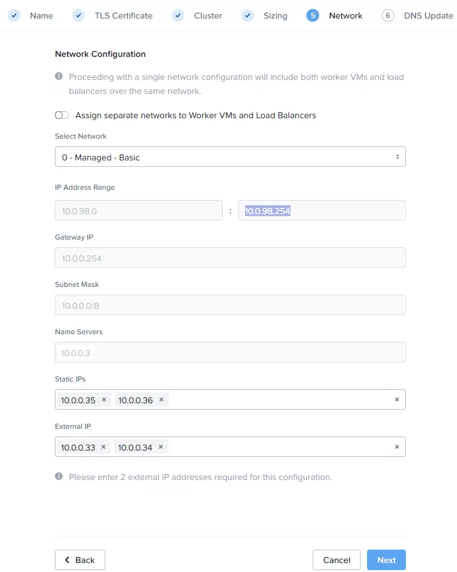Viewport: 457px width, 572px height.
Task: Select the DNS Update step
Action: click(428, 15)
